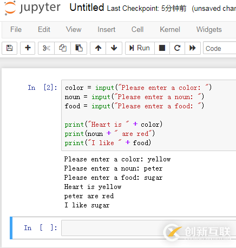Screen dimensions: 236x248
Task: Interrupt the kernel with stop icon
Action: point(162,48)
